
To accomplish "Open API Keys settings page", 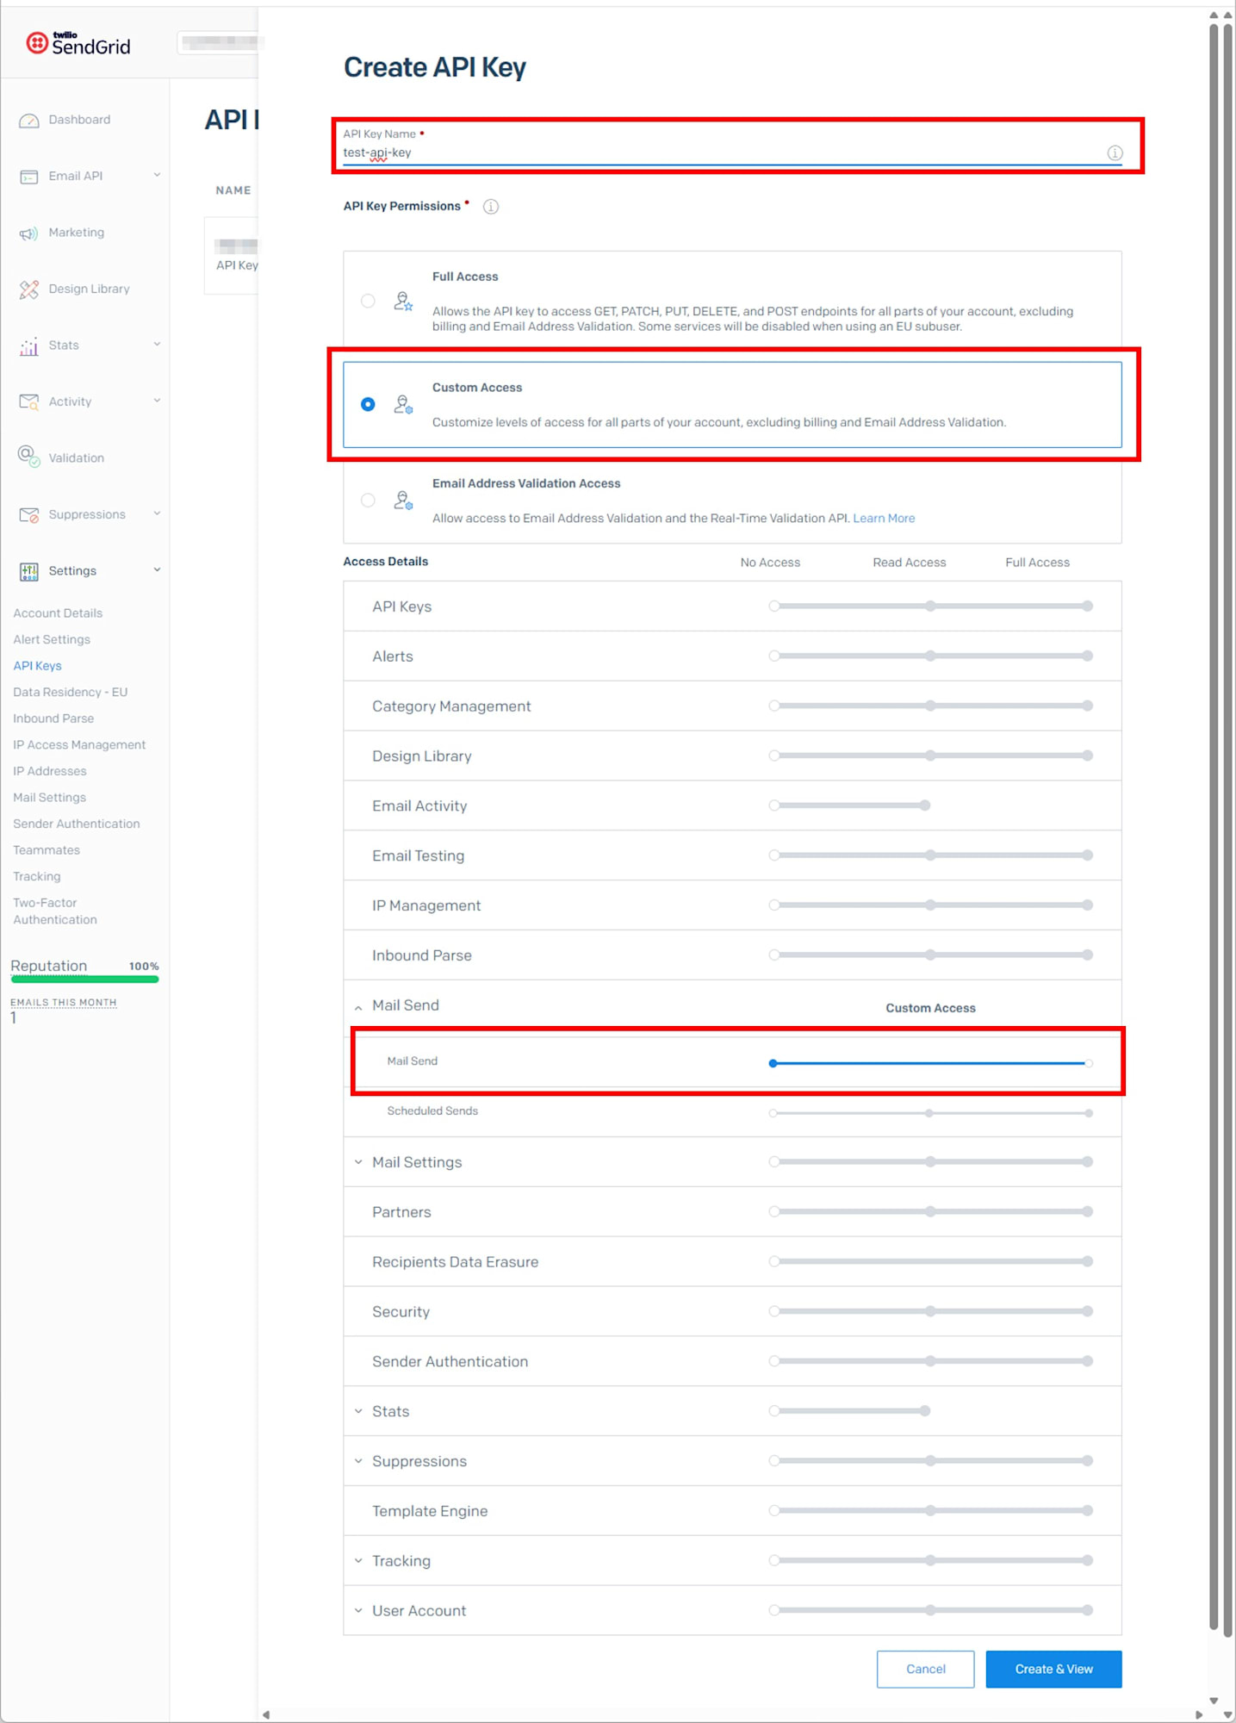I will click(x=37, y=666).
